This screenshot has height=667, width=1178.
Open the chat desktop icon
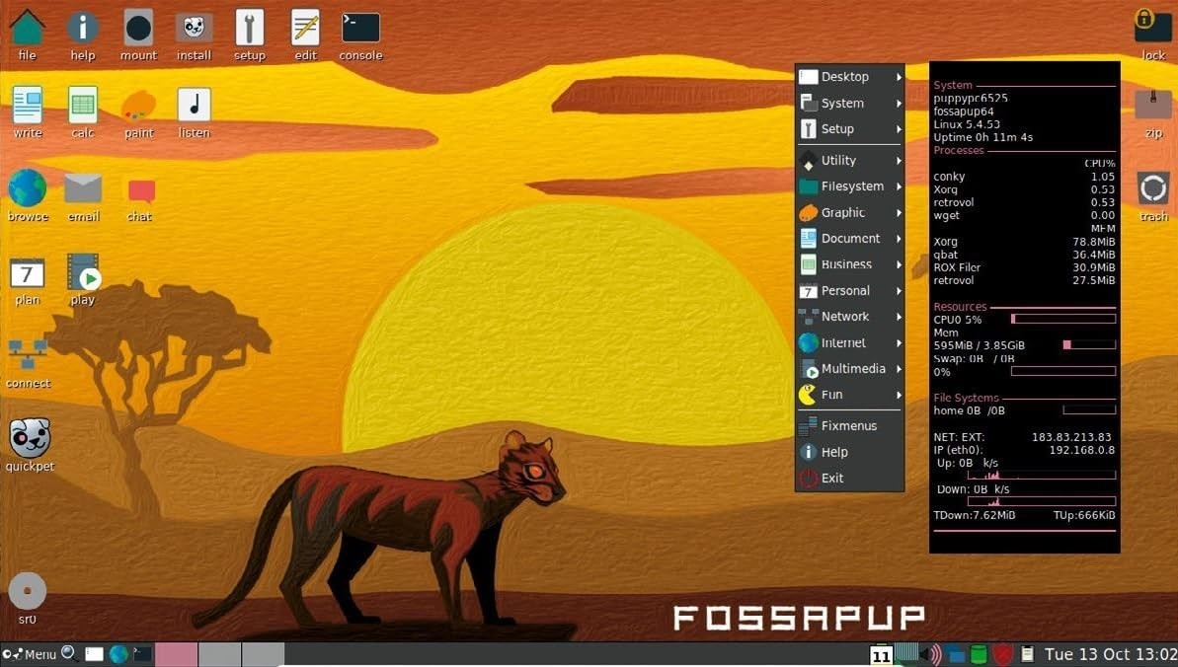click(x=140, y=190)
